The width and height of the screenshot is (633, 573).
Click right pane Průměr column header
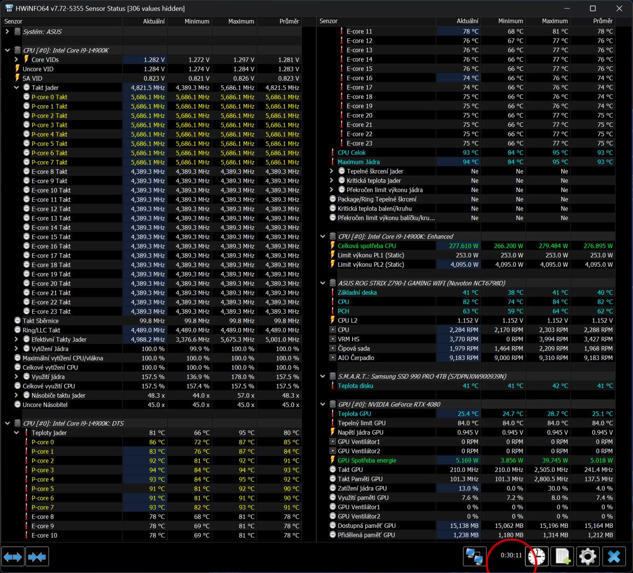pyautogui.click(x=593, y=21)
